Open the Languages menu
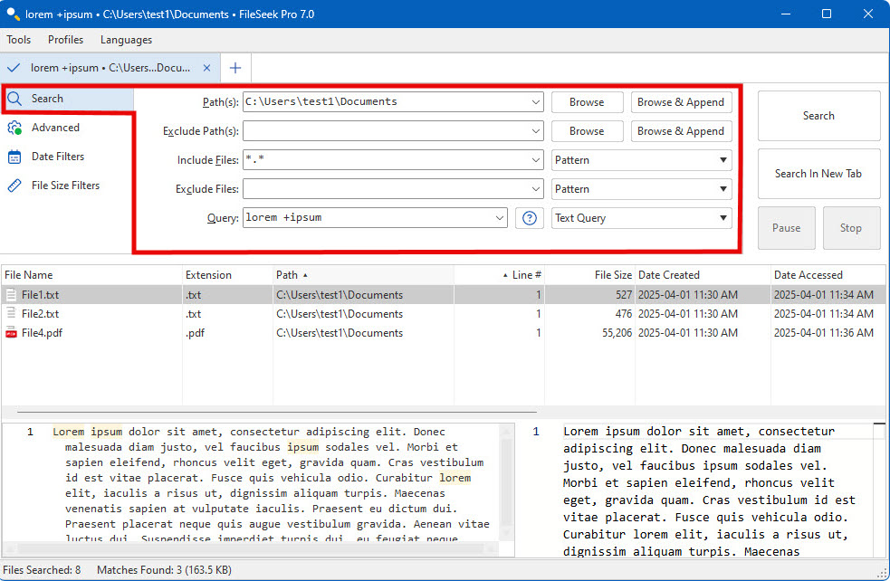Image resolution: width=890 pixels, height=581 pixels. coord(126,40)
